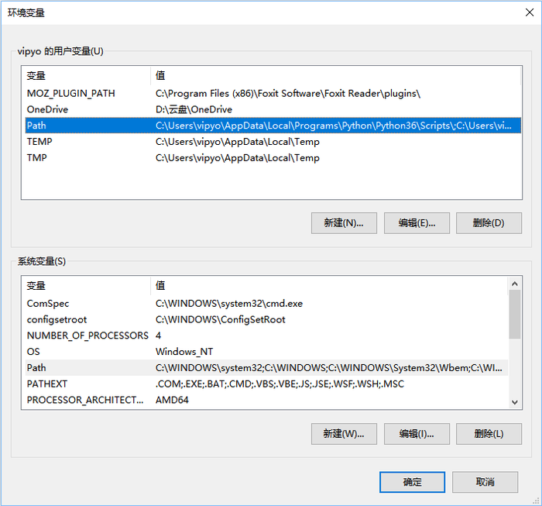Screen dimensions: 542x506
Task: Click the cmd.exe path value
Action: [x=229, y=303]
